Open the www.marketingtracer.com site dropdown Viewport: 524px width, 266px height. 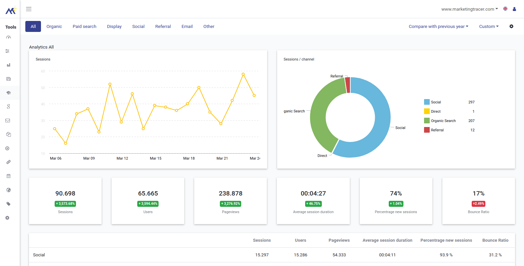(x=470, y=9)
